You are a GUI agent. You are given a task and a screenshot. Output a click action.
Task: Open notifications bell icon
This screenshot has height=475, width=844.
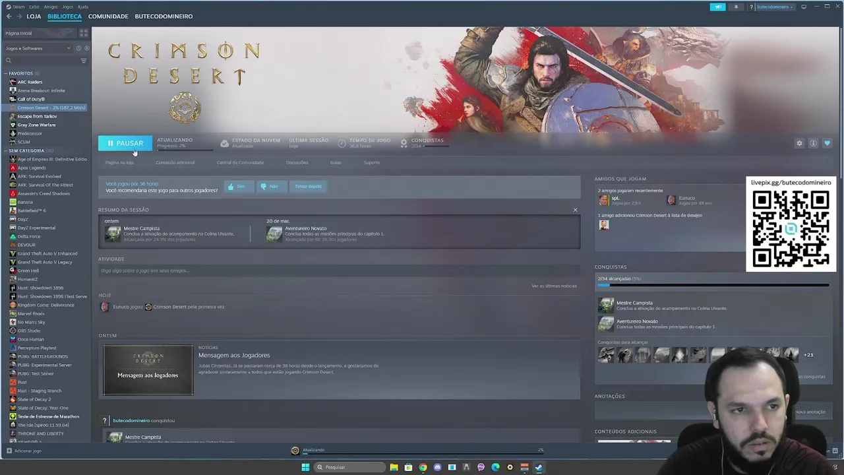(736, 7)
